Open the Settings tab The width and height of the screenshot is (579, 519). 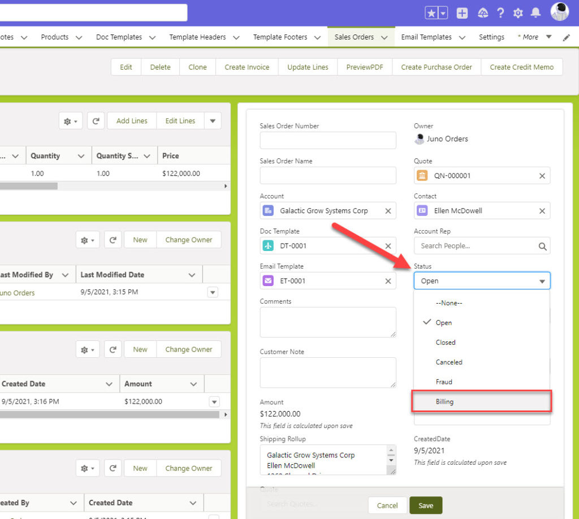coord(491,37)
